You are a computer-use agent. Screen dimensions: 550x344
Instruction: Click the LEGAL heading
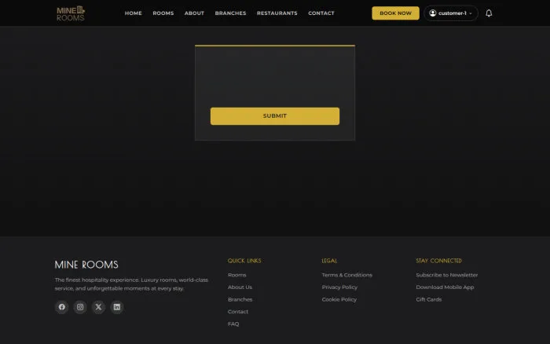click(x=329, y=261)
